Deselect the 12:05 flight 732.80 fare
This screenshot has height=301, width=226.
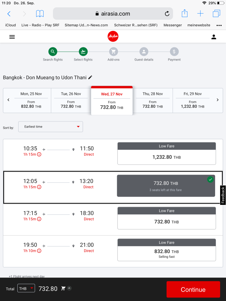pyautogui.click(x=166, y=186)
